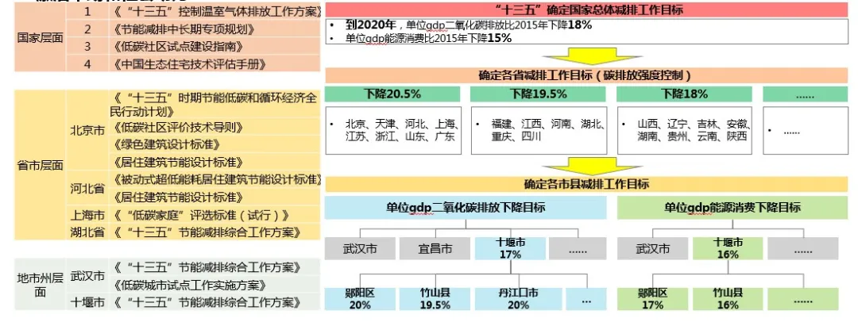Click 《低碳社区试点建设指南》 entry
The width and height of the screenshot is (858, 322).
point(215,47)
